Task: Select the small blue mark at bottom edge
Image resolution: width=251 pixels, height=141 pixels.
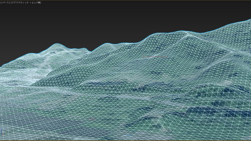Action: pos(128,136)
